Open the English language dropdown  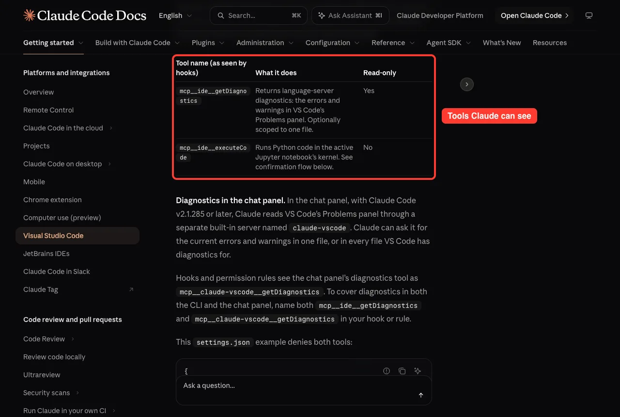[175, 16]
